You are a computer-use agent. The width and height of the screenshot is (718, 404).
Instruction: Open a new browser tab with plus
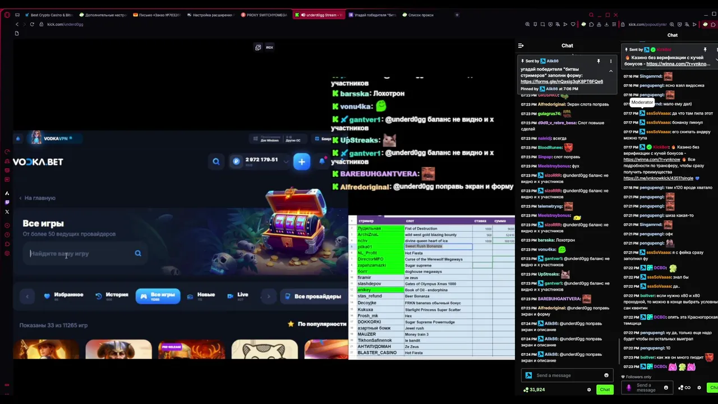(x=457, y=15)
